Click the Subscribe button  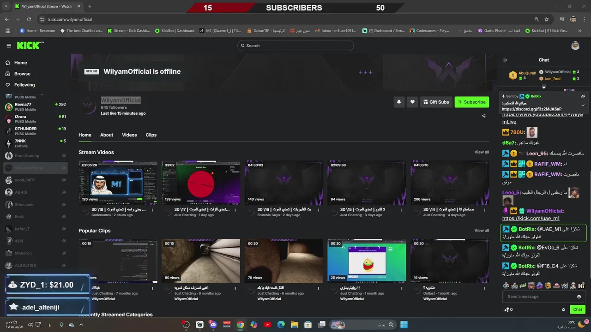[x=471, y=102]
